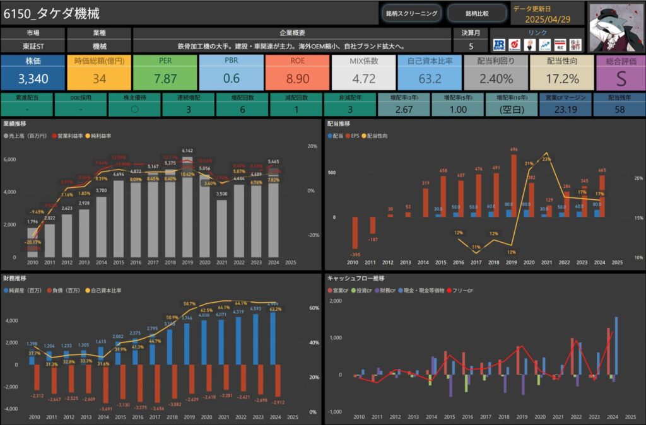The width and height of the screenshot is (646, 425).
Task: Select the 株価 3,340 card
Action: point(33,73)
